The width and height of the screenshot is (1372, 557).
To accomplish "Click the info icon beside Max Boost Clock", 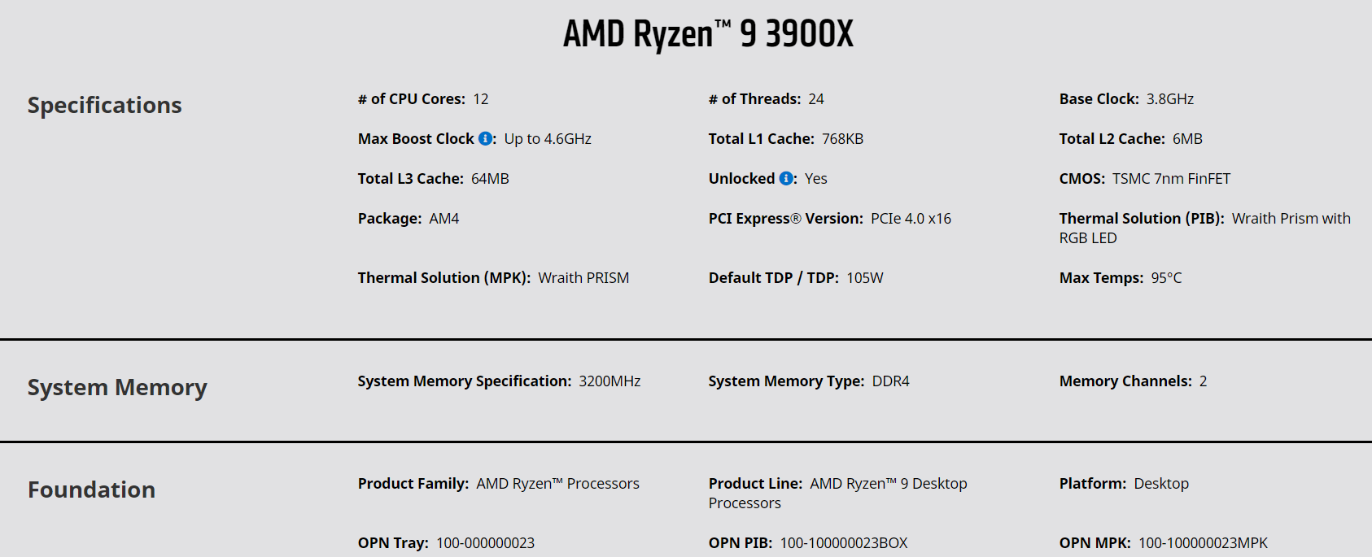I will point(485,139).
